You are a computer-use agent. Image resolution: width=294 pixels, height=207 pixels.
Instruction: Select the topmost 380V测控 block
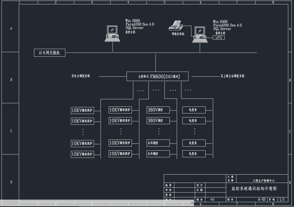click(x=158, y=110)
